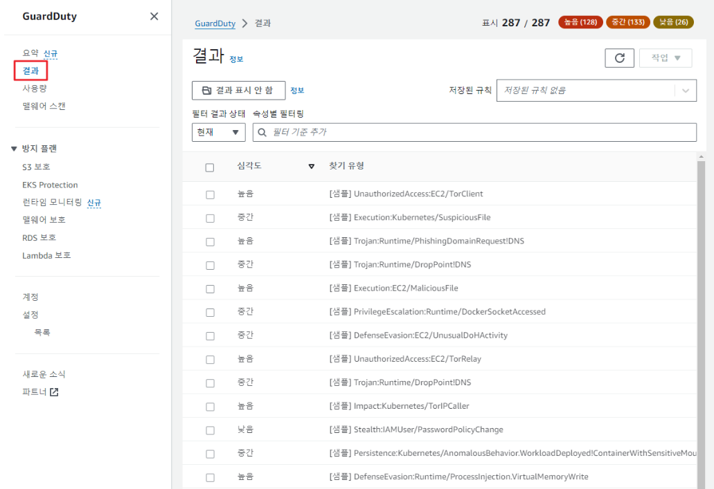This screenshot has width=714, height=489.
Task: Click the vertical scrollbar of findings table
Action: 702,325
